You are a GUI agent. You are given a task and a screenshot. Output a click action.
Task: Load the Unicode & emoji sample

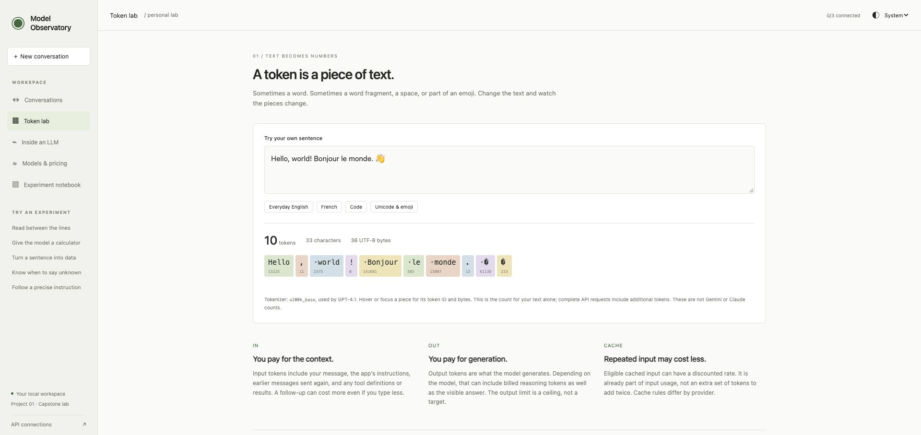click(394, 207)
